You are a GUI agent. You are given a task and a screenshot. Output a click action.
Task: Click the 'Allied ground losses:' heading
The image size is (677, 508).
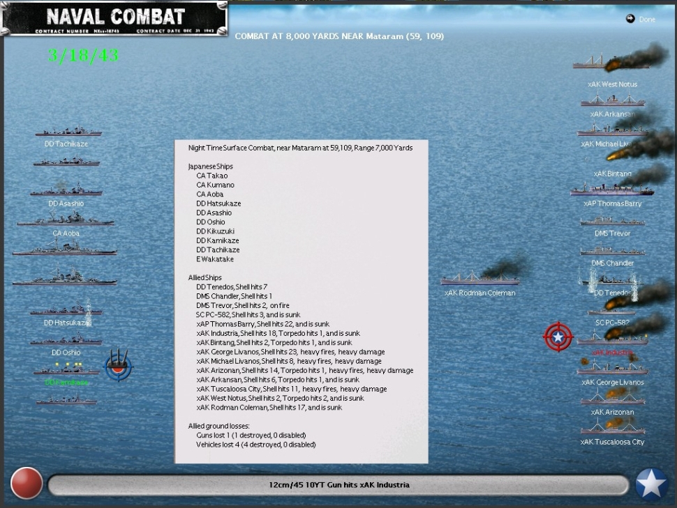218,426
